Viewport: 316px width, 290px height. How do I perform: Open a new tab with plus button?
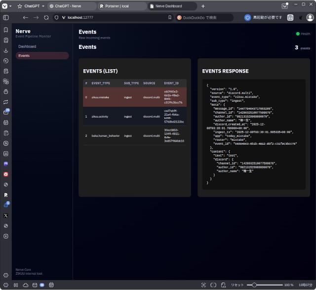click(203, 6)
